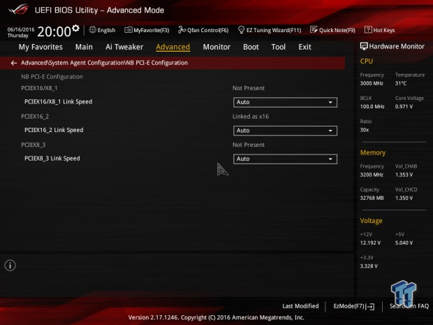
Task: Click the settings gear next to the clock
Action: pos(75,28)
